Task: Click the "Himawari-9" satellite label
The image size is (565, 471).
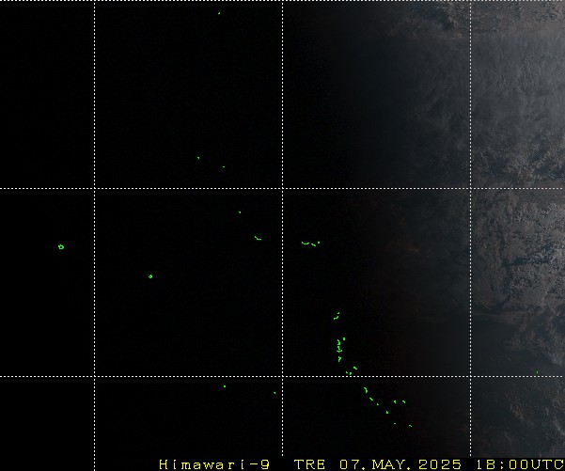Action: point(214,464)
